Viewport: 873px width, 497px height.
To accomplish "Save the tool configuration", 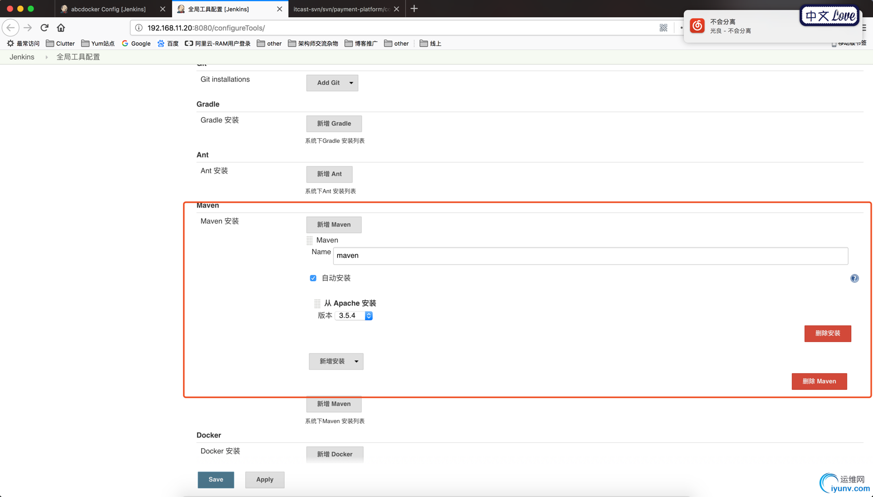I will (x=216, y=480).
